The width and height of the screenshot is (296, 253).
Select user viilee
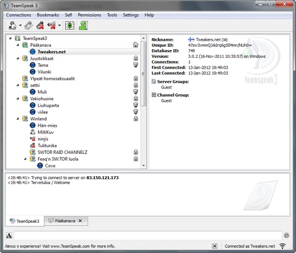pyautogui.click(x=42, y=112)
